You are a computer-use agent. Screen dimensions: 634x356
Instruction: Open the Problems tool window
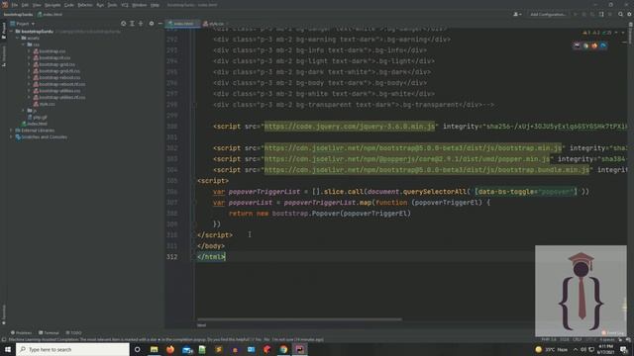click(21, 332)
